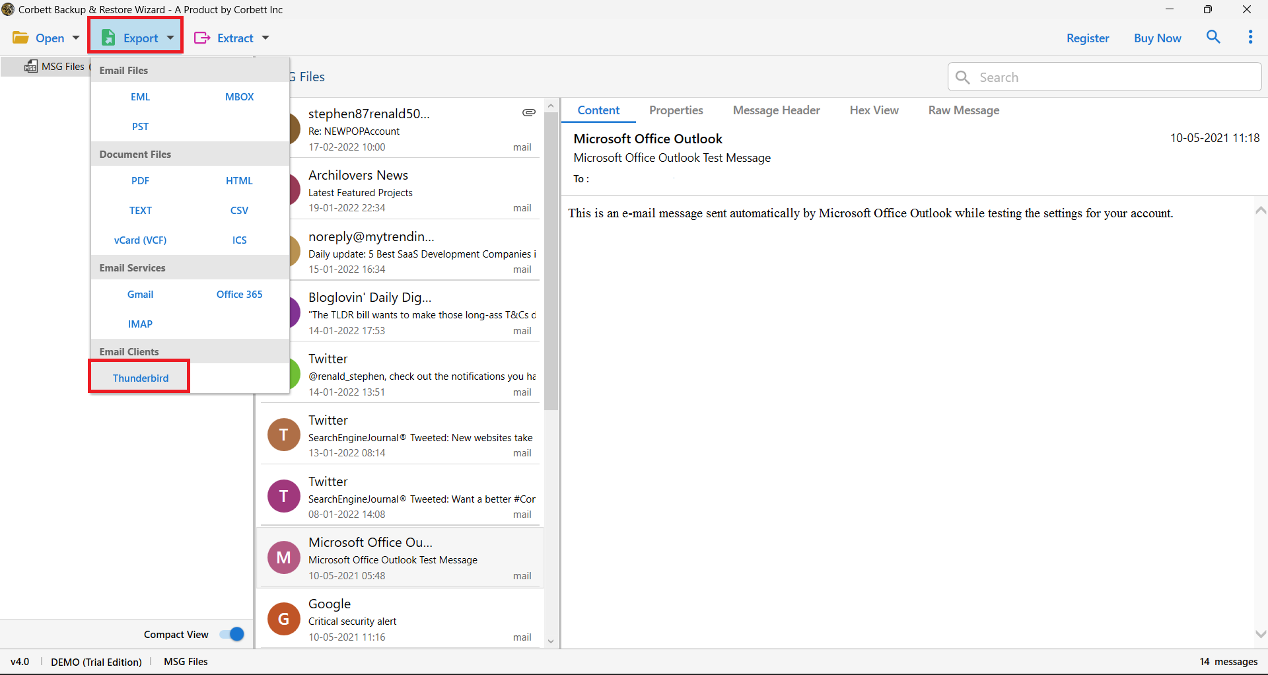Select PDF under Document Files
Image resolution: width=1268 pixels, height=675 pixels.
(140, 180)
